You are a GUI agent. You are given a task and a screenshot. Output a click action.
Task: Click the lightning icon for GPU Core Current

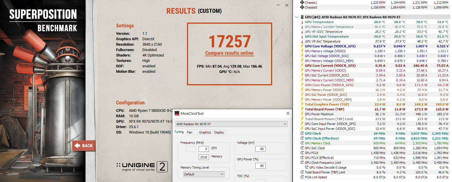(302, 66)
